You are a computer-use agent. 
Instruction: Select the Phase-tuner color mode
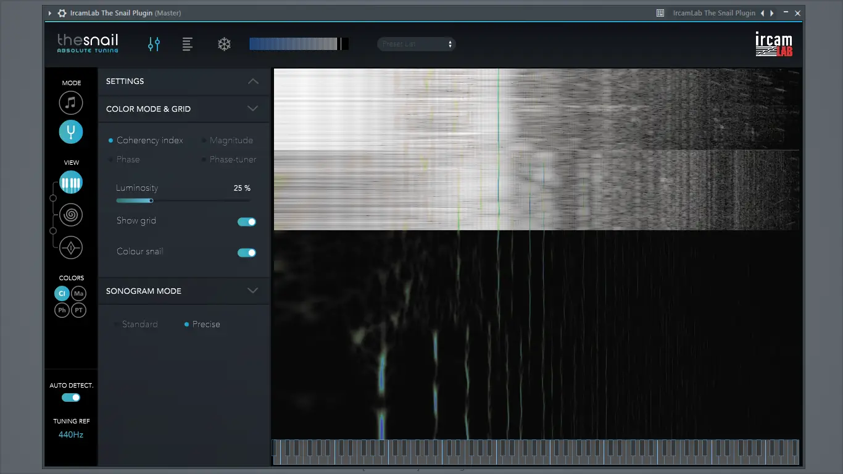[x=228, y=159]
